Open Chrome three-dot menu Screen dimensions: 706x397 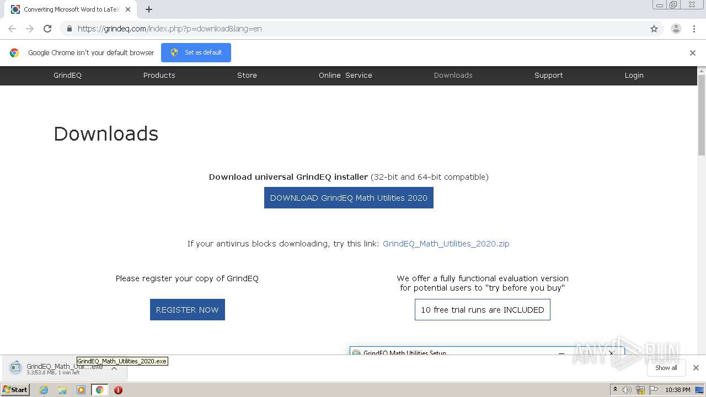694,29
